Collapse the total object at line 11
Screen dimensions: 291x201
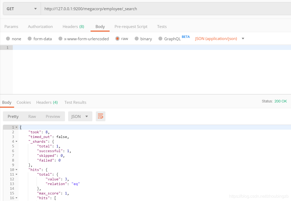pos(16,174)
